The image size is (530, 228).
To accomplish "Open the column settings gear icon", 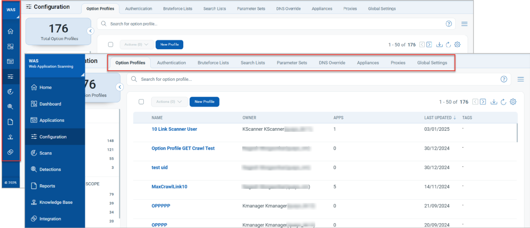I will (x=513, y=101).
